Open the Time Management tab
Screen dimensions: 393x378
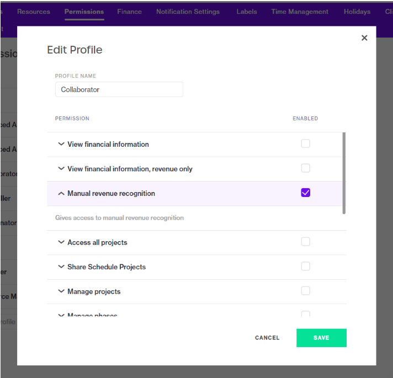click(x=300, y=12)
